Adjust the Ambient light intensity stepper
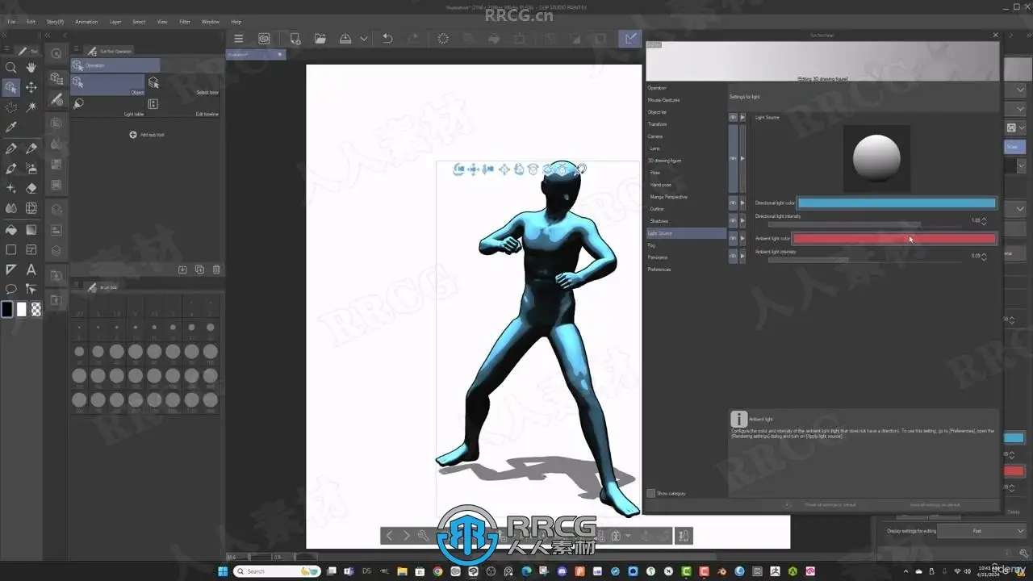1033x581 pixels. (x=984, y=257)
